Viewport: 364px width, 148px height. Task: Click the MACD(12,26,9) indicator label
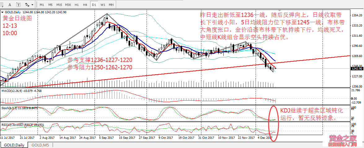(x=12, y=91)
